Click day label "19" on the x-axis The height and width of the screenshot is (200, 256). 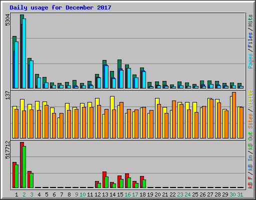point(150,194)
